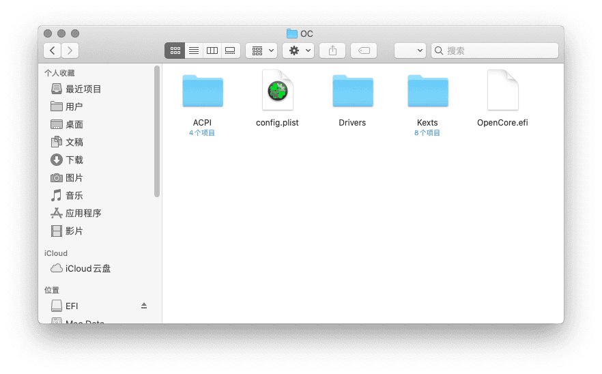Open the group-by arrangement dropdown
This screenshot has height=374, width=602.
(262, 51)
